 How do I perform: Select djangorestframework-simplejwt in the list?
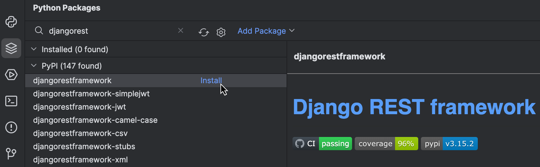pyautogui.click(x=91, y=94)
